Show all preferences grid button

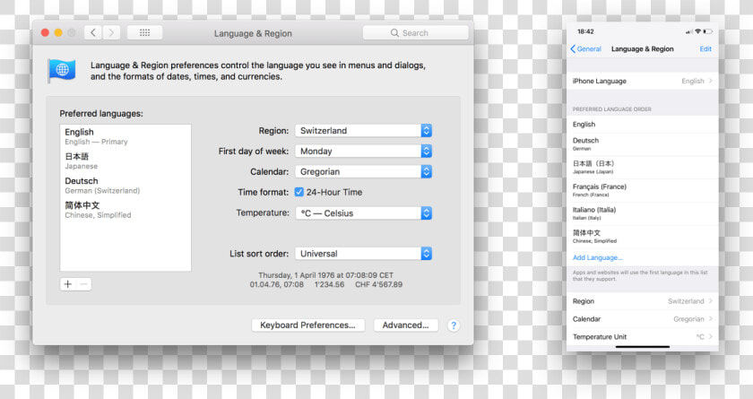pos(144,32)
